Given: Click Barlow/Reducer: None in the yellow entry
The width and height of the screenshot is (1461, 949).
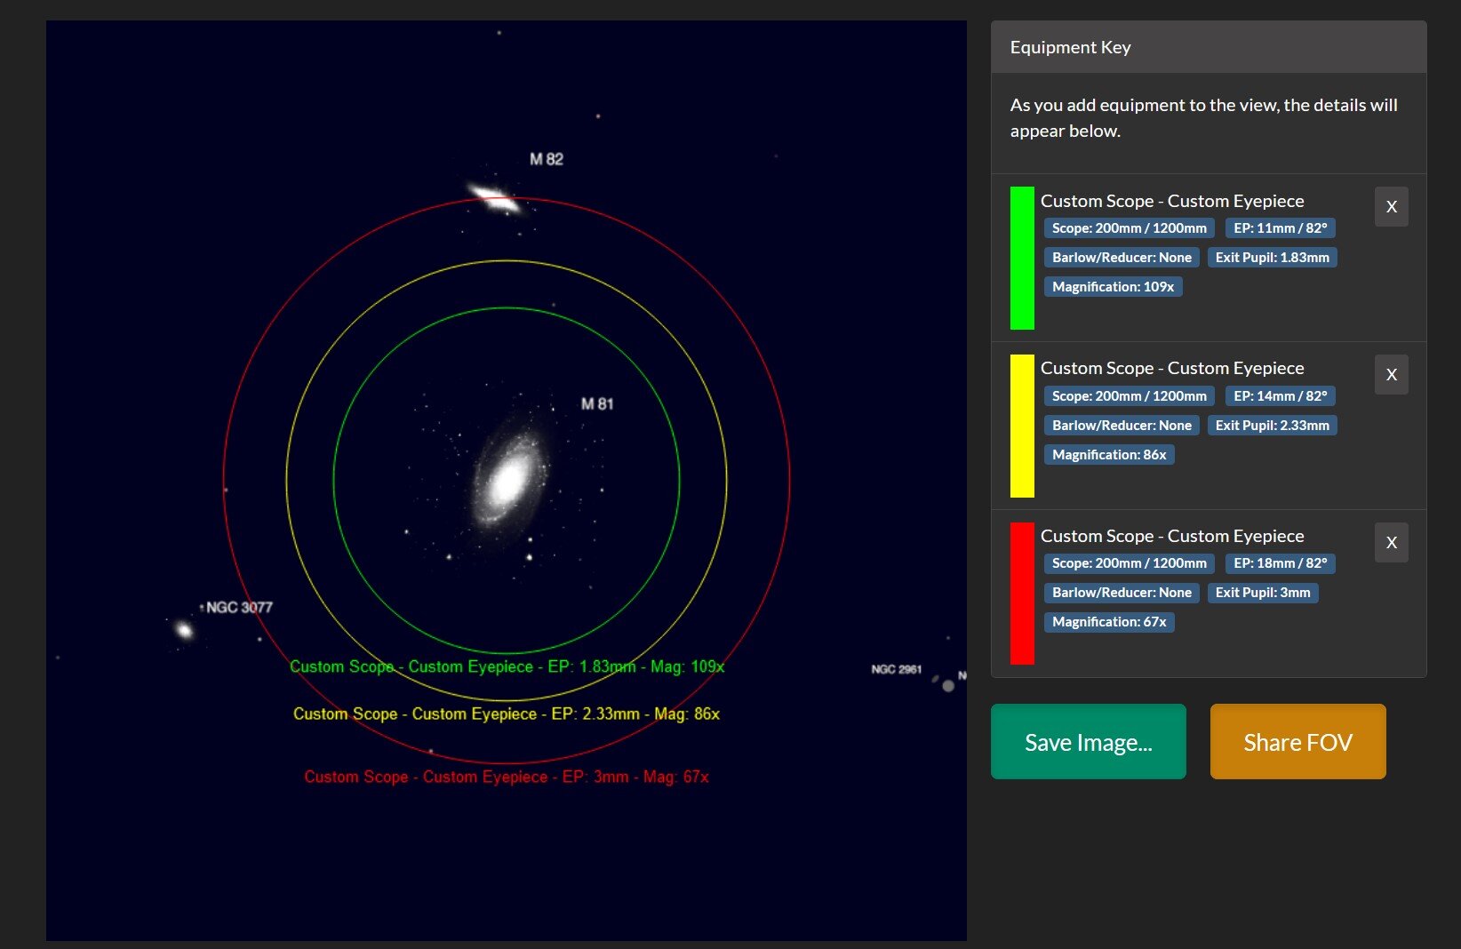Looking at the screenshot, I should coord(1122,426).
